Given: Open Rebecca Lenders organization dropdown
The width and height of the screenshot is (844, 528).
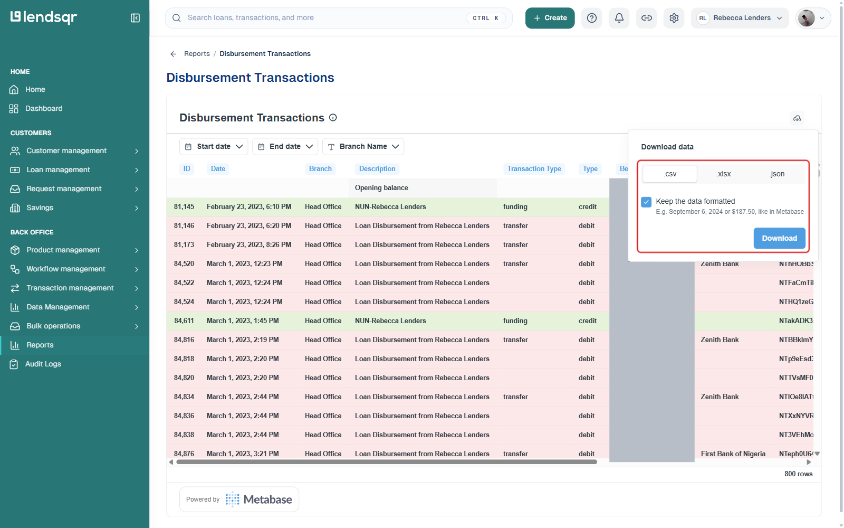Looking at the screenshot, I should 740,18.
